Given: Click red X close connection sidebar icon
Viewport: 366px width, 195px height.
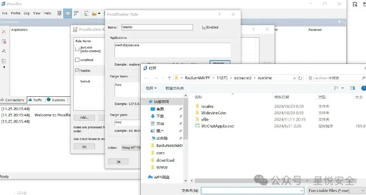Looking at the screenshot, I should pos(4,32).
